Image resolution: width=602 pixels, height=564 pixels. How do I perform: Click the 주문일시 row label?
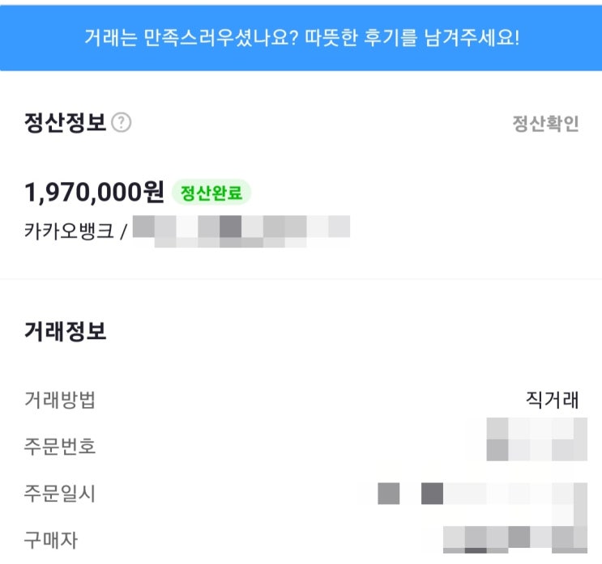(x=60, y=494)
